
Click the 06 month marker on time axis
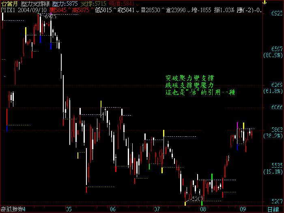tap(113, 209)
